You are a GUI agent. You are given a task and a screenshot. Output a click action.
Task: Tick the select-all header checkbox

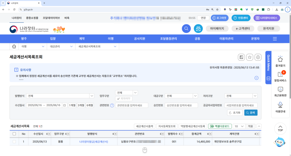[14, 134]
